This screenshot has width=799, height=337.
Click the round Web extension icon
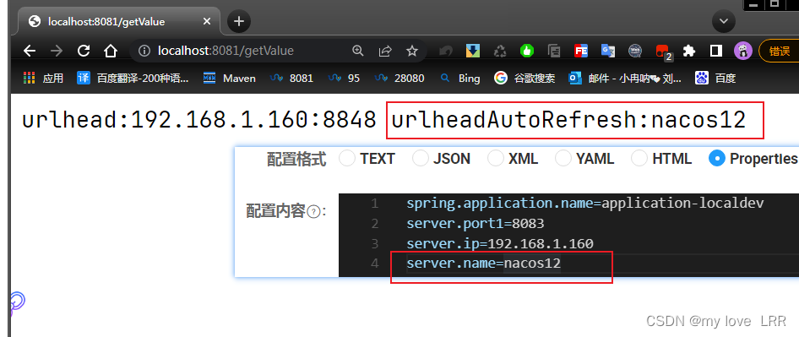click(x=635, y=51)
